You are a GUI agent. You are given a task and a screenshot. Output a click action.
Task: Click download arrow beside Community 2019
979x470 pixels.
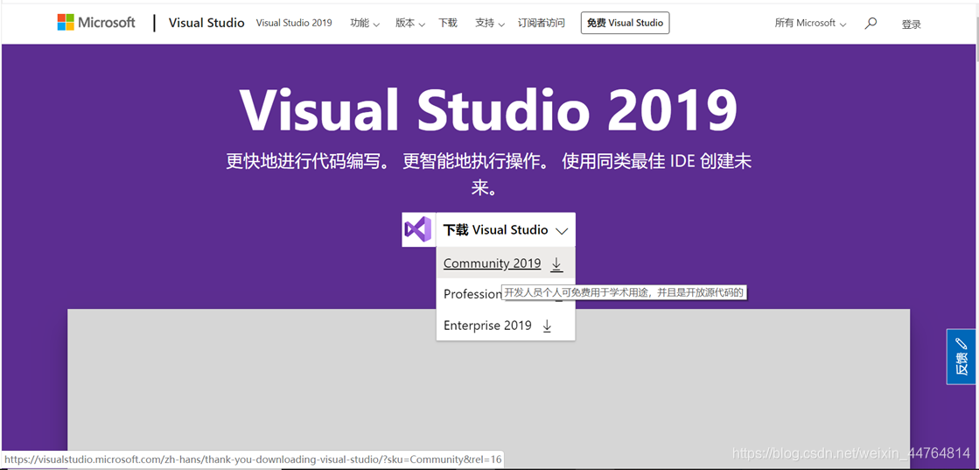click(556, 265)
